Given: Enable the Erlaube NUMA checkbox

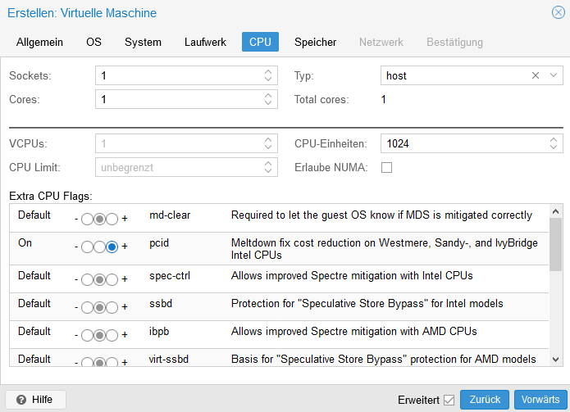Looking at the screenshot, I should (387, 168).
